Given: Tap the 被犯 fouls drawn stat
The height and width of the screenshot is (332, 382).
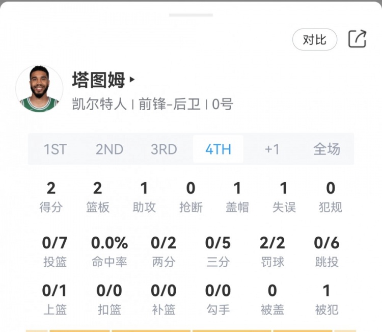Looking at the screenshot, I should click(x=326, y=299).
